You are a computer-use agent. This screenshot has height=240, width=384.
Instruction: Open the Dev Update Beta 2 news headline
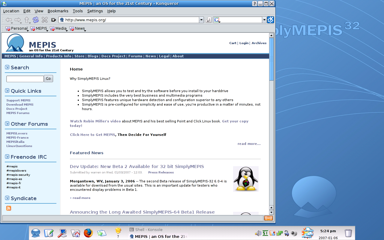pos(137,166)
